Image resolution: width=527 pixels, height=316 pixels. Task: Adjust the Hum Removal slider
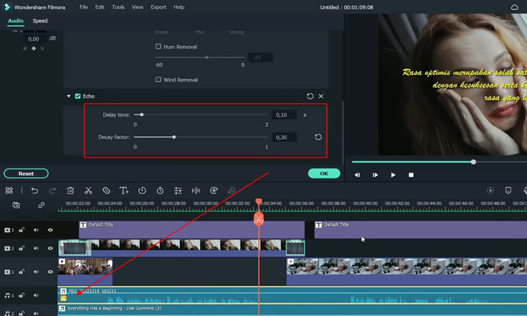[207, 57]
